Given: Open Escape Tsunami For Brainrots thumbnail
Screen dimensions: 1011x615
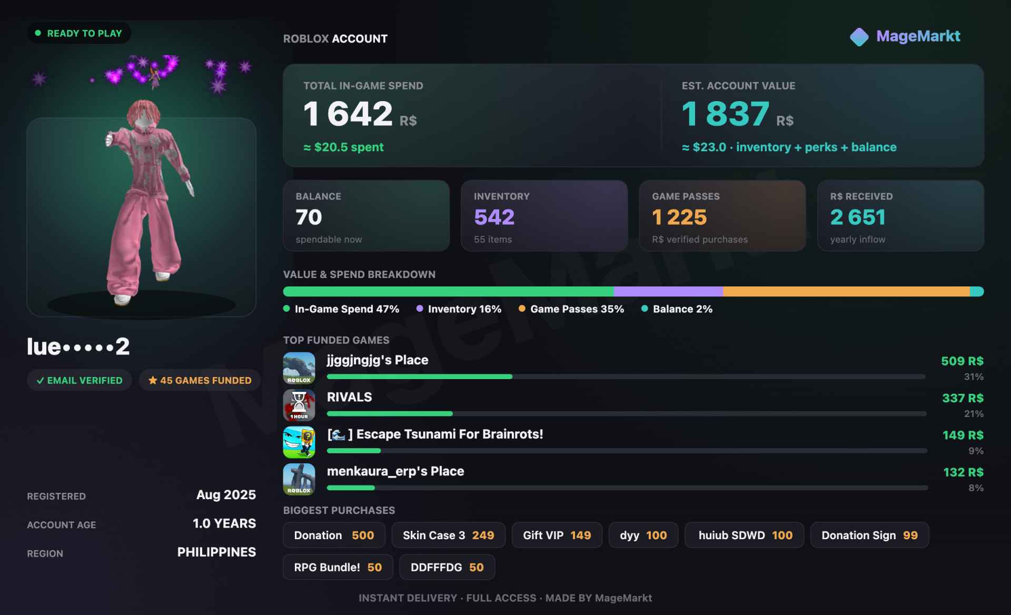Looking at the screenshot, I should click(x=299, y=442).
